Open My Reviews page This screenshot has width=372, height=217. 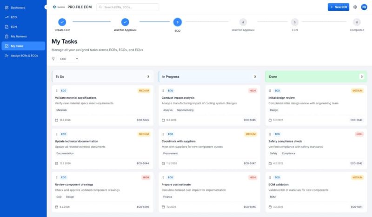click(23, 36)
